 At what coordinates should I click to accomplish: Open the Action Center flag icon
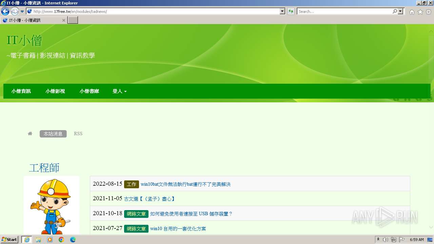(402, 240)
